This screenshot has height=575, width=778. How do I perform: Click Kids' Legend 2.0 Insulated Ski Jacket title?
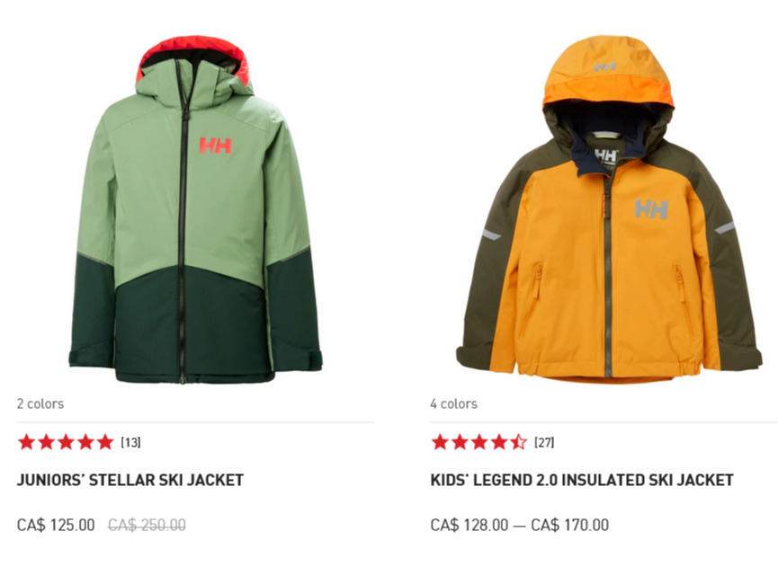coord(582,480)
